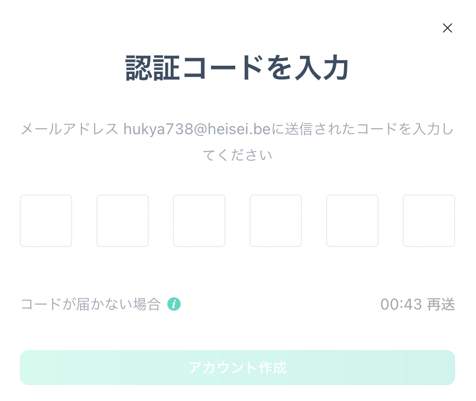Click the 届かない場合 words beside info icon
Image resolution: width=476 pixels, height=401 pixels.
click(118, 305)
